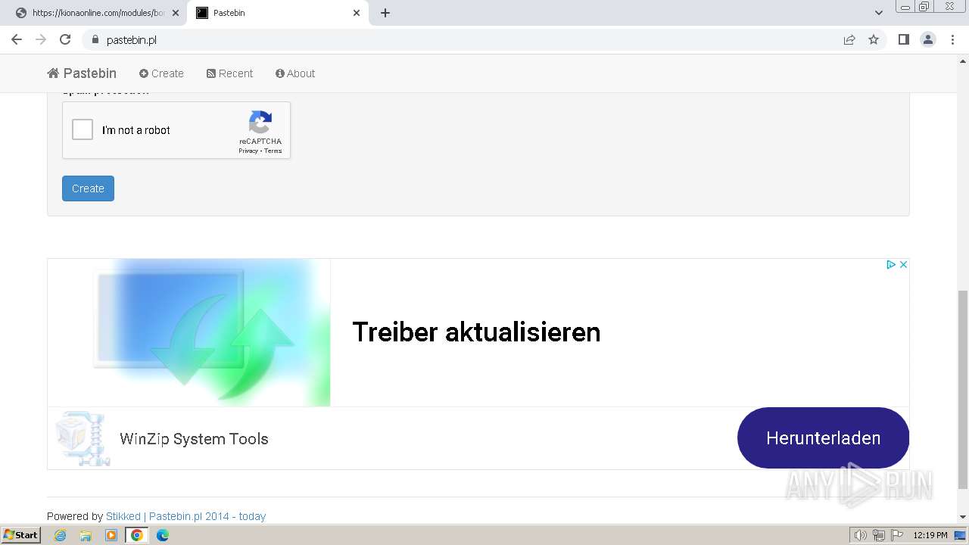Click the Action Center flag icon
The width and height of the screenshot is (969, 545).
click(897, 535)
